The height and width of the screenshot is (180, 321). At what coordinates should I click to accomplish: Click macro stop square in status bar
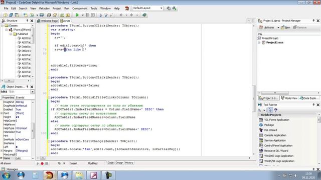47,163
